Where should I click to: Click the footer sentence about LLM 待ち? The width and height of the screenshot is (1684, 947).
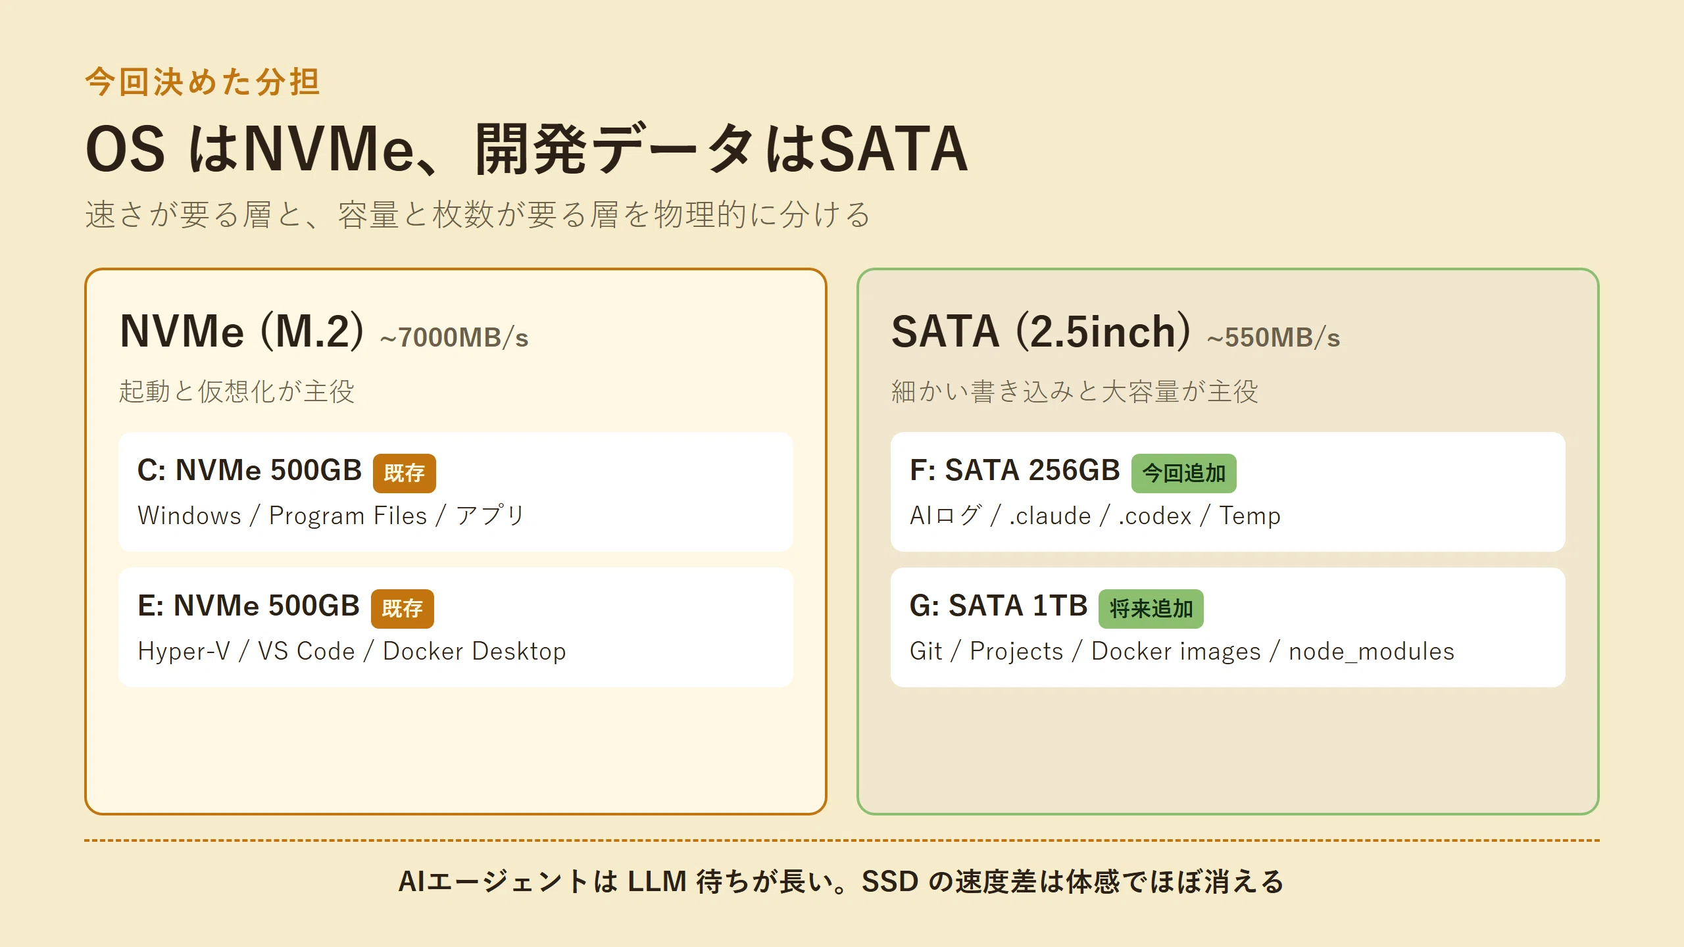tap(841, 881)
